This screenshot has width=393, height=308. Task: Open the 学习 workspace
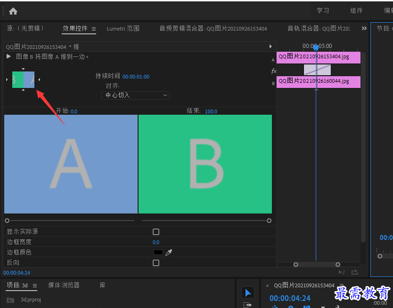(323, 10)
